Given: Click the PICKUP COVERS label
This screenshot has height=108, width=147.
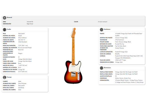Looking at the screenshot, I should (x=104, y=42).
